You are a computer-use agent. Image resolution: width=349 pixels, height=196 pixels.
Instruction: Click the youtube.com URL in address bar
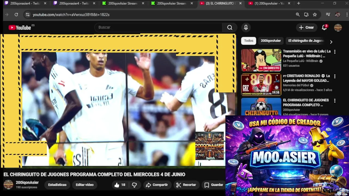[71, 15]
